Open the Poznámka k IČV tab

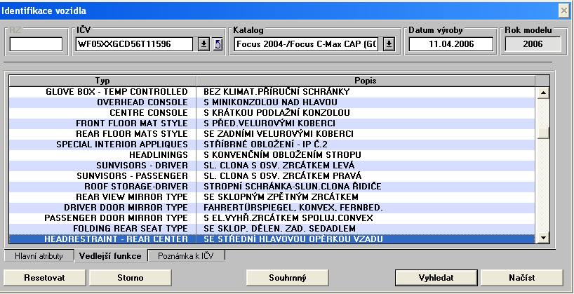pos(186,256)
